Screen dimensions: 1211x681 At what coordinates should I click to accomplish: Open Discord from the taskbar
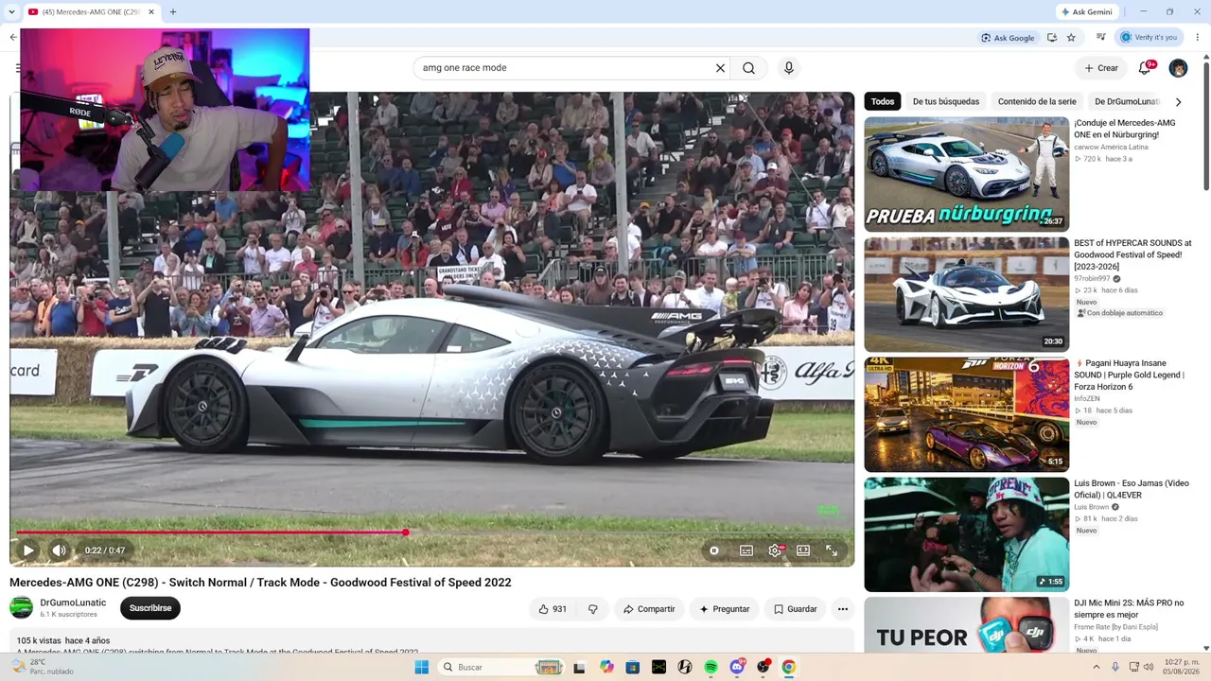coord(737,667)
